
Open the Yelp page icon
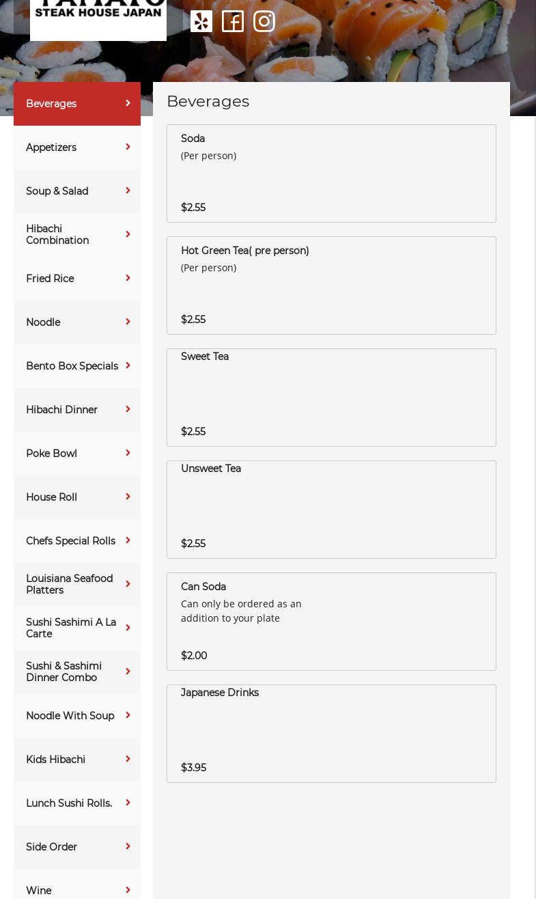(x=201, y=21)
